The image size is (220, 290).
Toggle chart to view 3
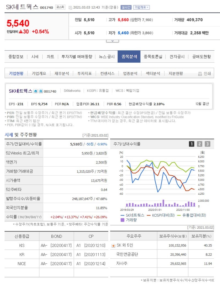[207, 144]
